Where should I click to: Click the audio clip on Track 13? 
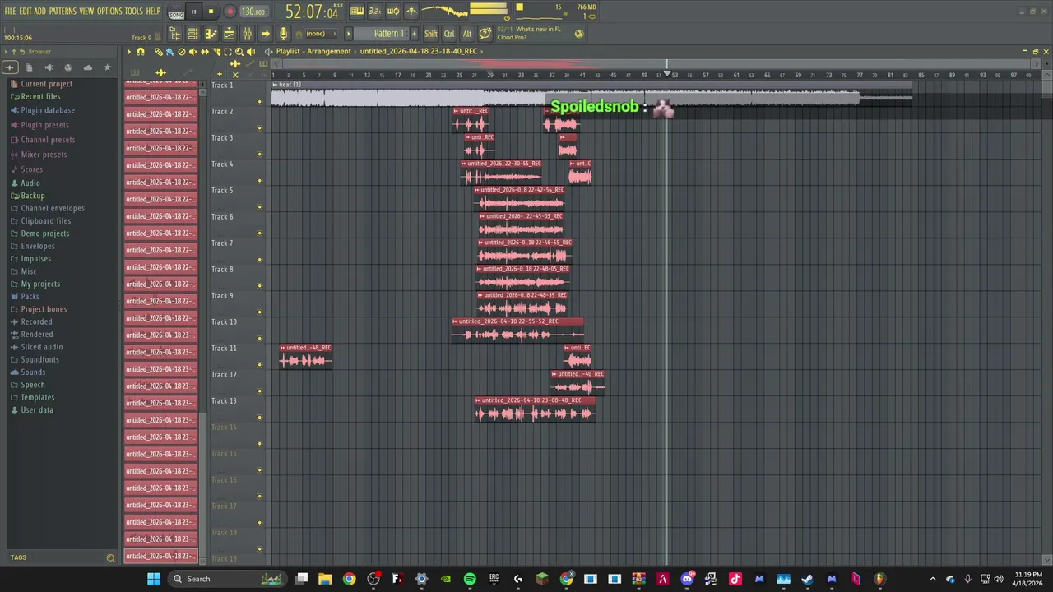pyautogui.click(x=534, y=409)
